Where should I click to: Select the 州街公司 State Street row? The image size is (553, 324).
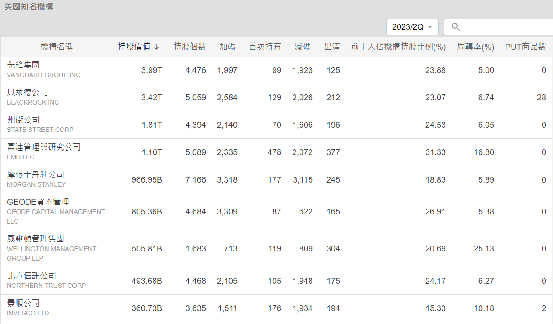click(x=24, y=120)
